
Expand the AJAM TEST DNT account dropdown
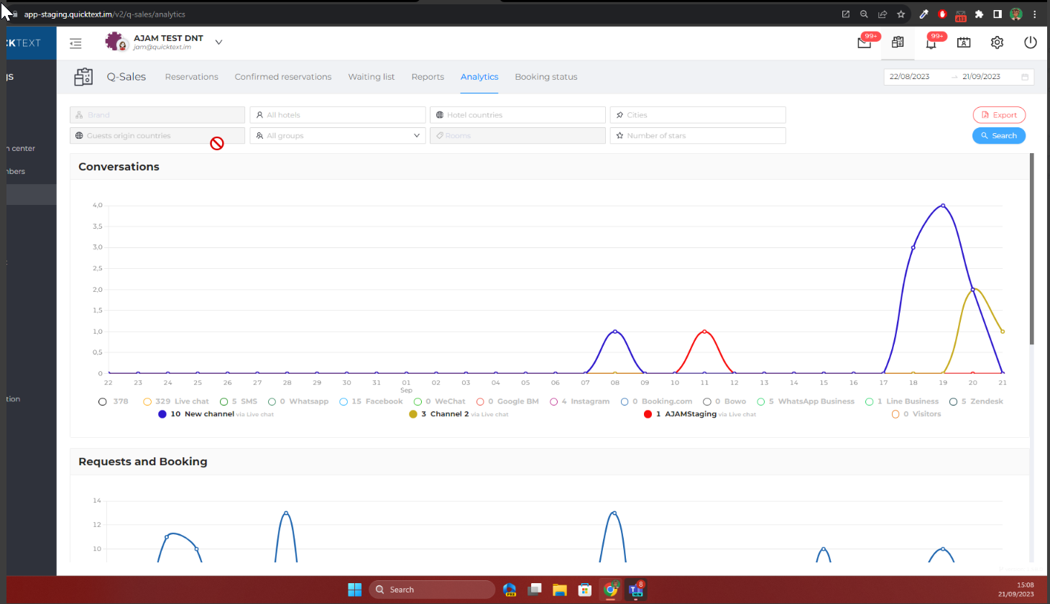[x=218, y=42]
